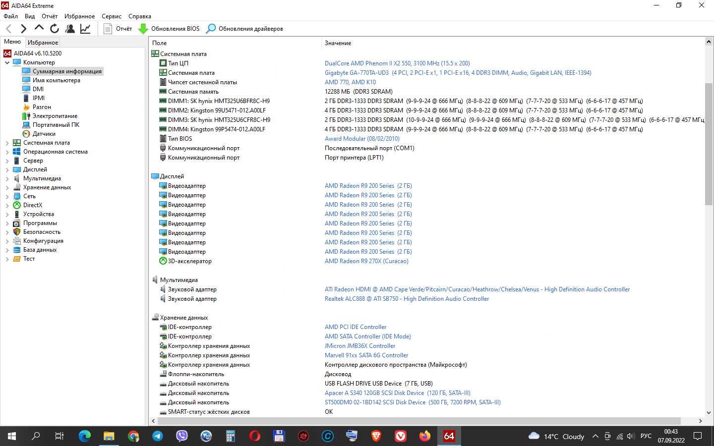Viewport: 714px width, 446px height.
Task: Select the Тест tree item
Action: 29,259
